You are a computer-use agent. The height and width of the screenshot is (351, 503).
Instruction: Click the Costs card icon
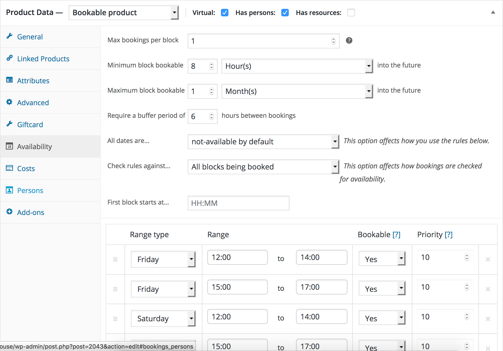point(9,168)
